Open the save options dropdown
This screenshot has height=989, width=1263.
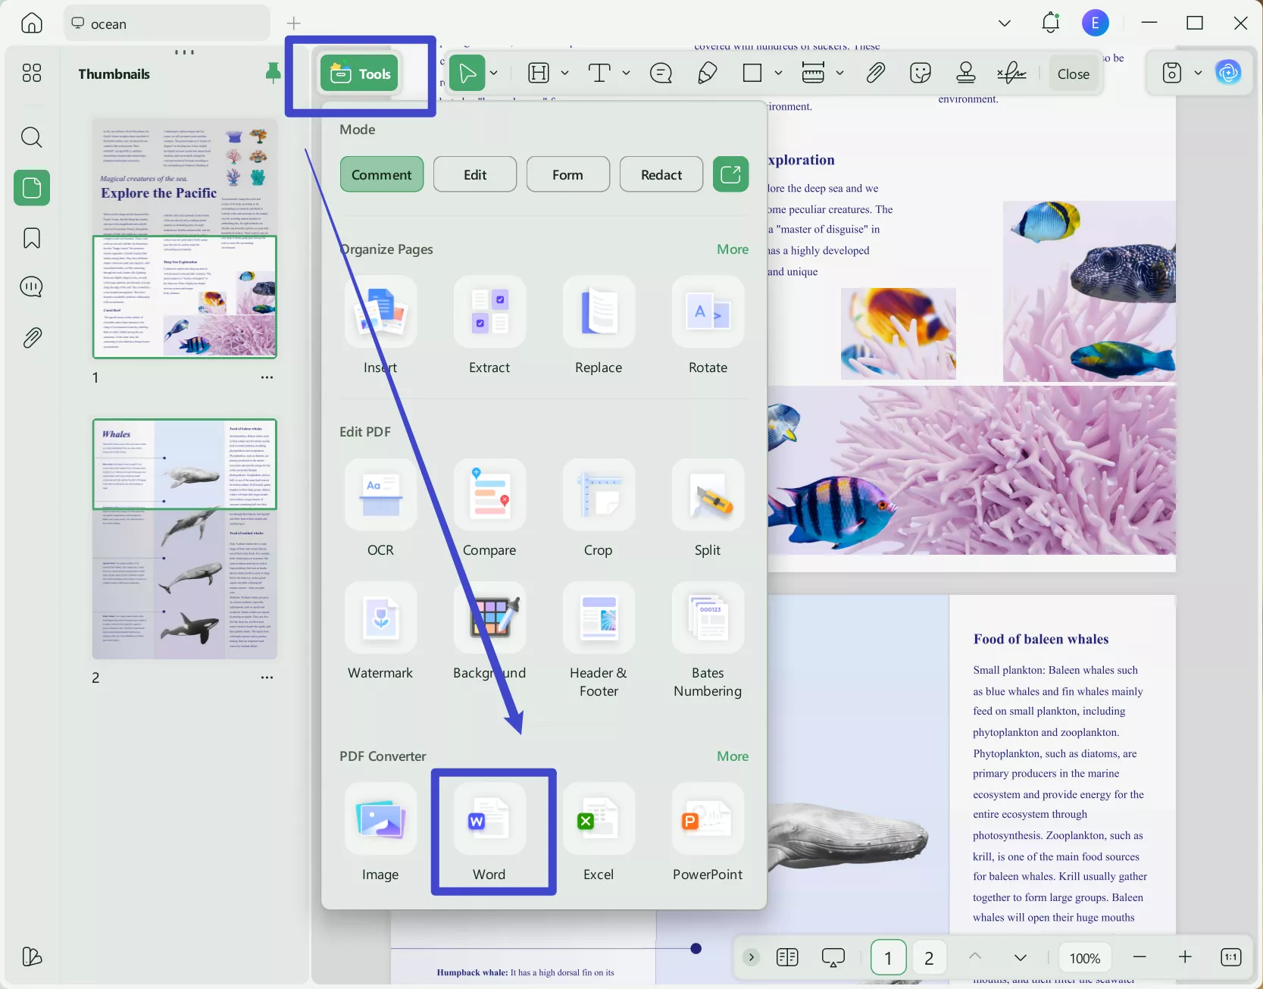[1197, 73]
